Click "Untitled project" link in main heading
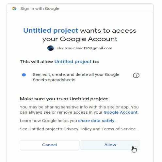Viewport: 162px width, 162px height. click(51, 30)
